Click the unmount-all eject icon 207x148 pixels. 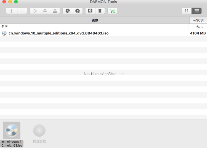point(55,11)
